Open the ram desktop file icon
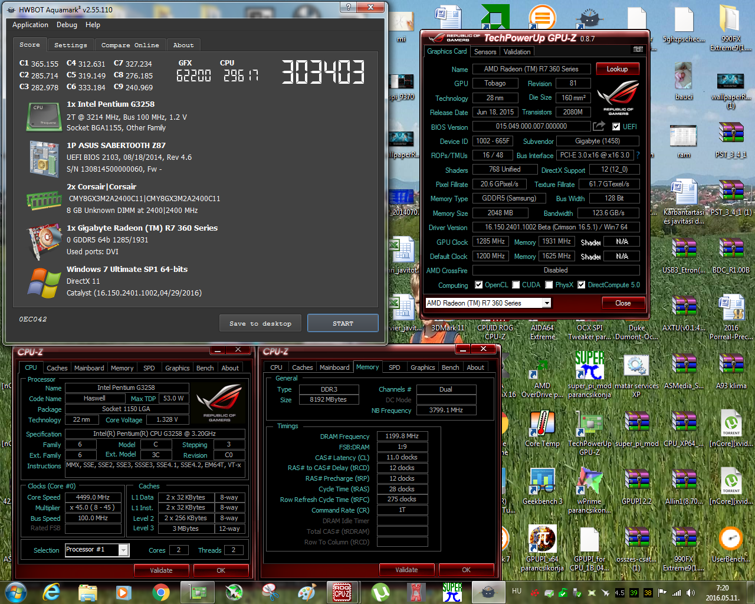 click(x=684, y=140)
